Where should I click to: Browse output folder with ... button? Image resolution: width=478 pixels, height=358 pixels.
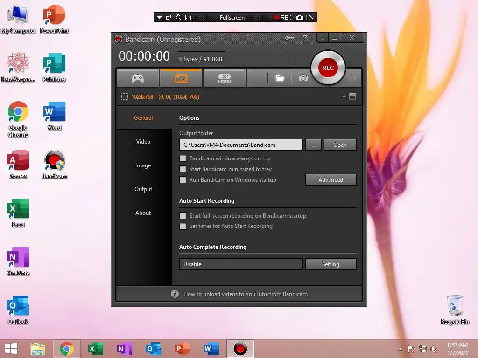[x=313, y=145]
